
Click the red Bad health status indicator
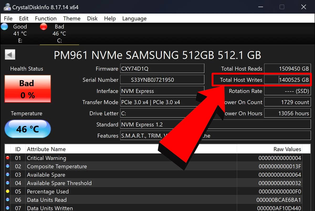point(27,89)
